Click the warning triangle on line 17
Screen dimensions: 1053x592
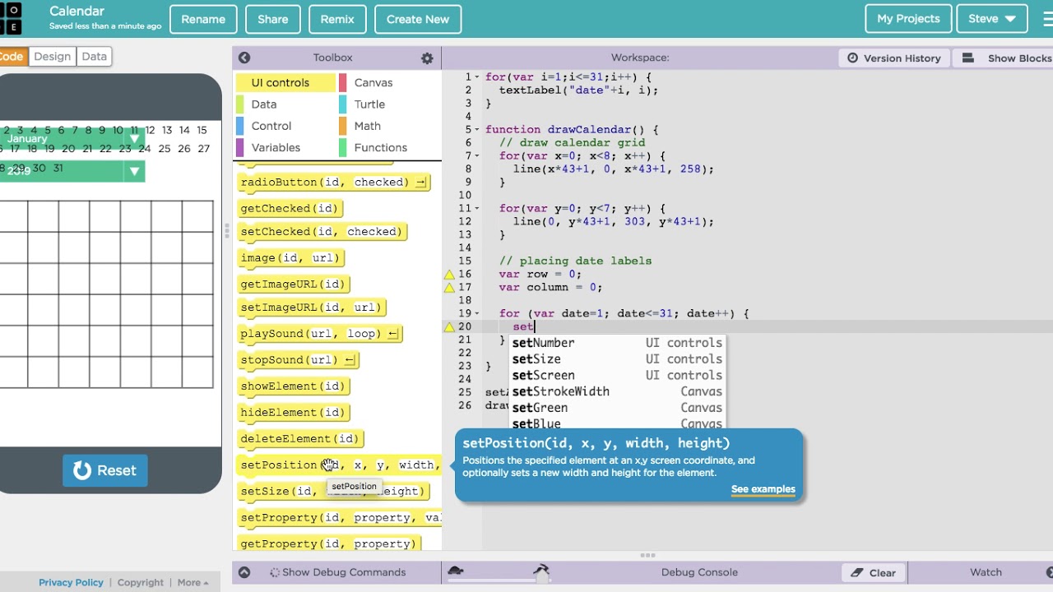pos(449,287)
